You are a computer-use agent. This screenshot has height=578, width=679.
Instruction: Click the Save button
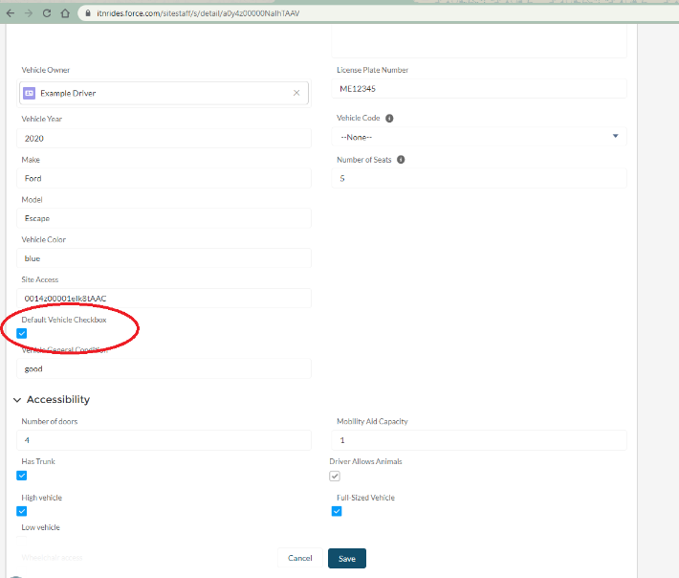(x=346, y=558)
